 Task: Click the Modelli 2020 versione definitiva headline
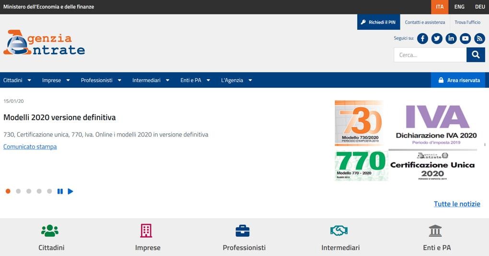pos(59,117)
